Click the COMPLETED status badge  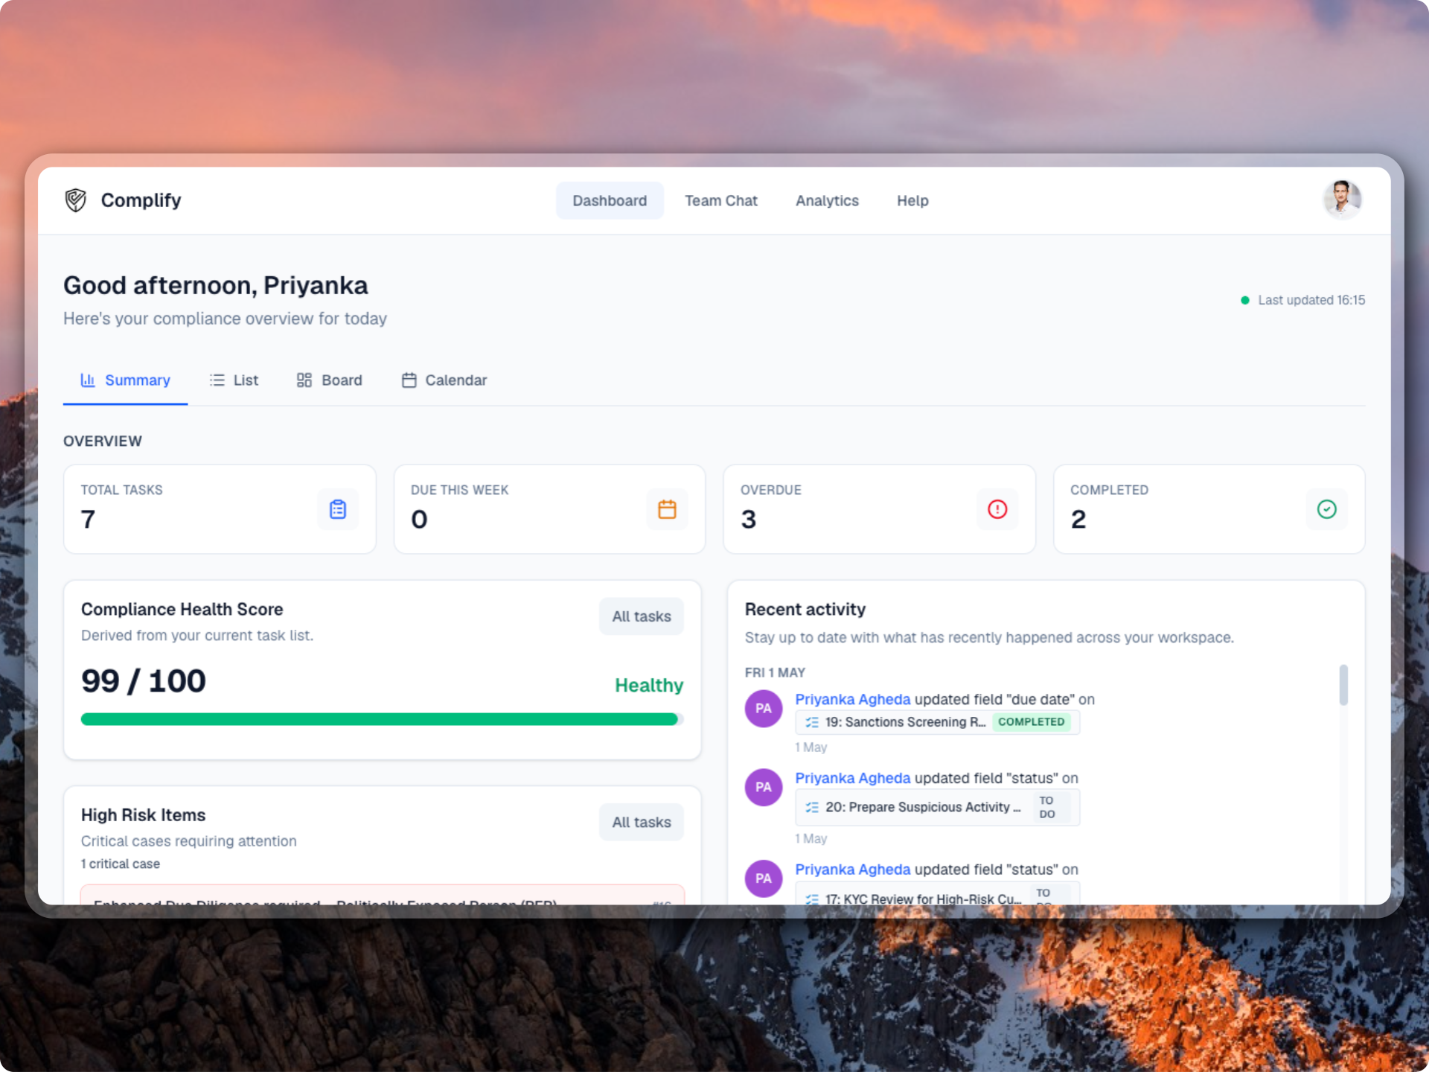click(x=1031, y=722)
